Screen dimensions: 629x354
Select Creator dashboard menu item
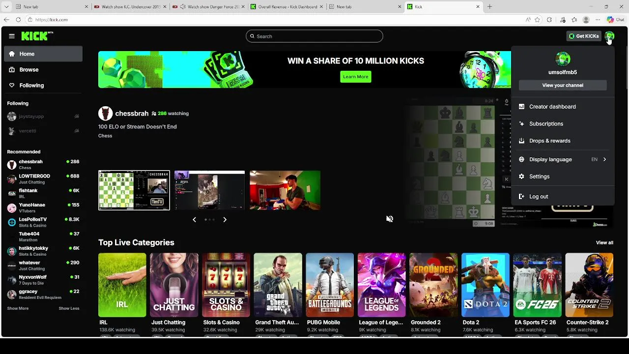pyautogui.click(x=563, y=107)
